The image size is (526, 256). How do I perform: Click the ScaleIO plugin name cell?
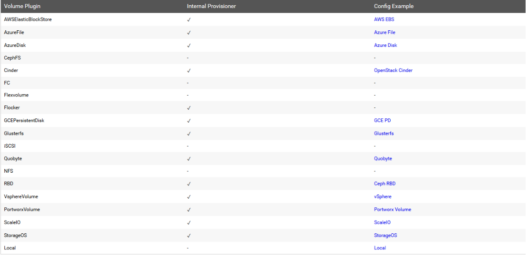coord(12,222)
